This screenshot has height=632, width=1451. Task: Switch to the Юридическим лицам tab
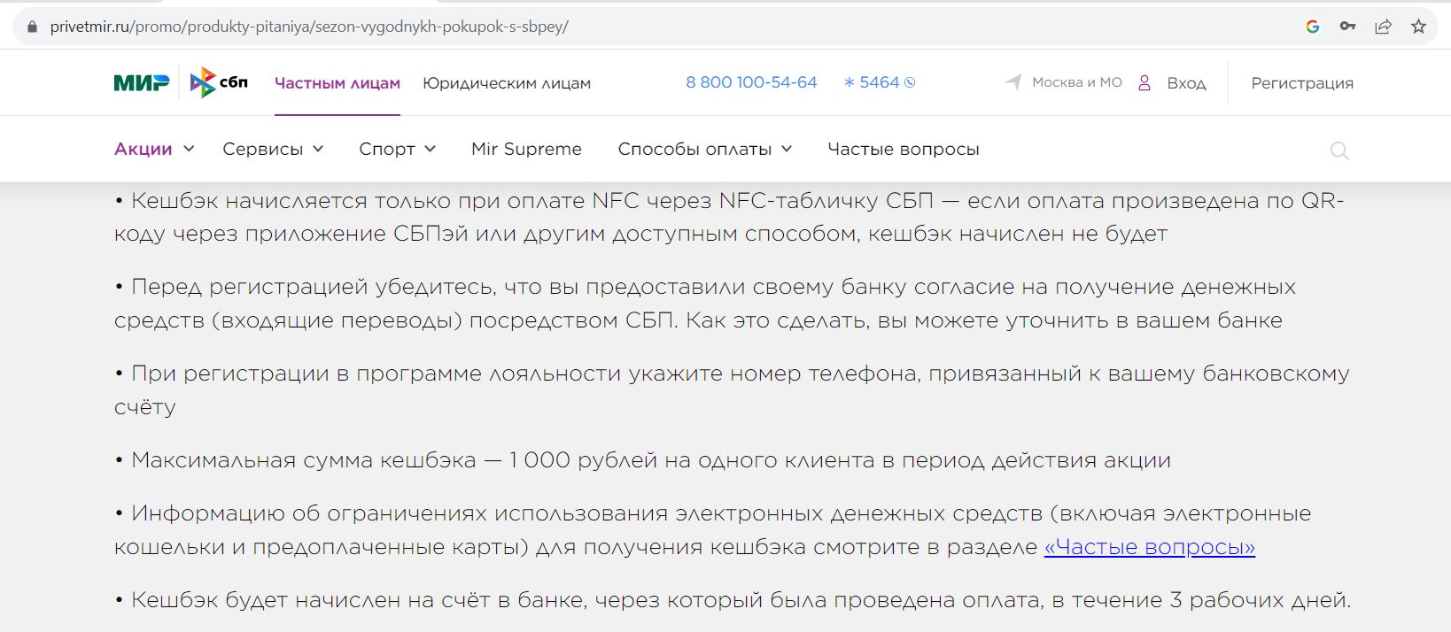pos(507,83)
